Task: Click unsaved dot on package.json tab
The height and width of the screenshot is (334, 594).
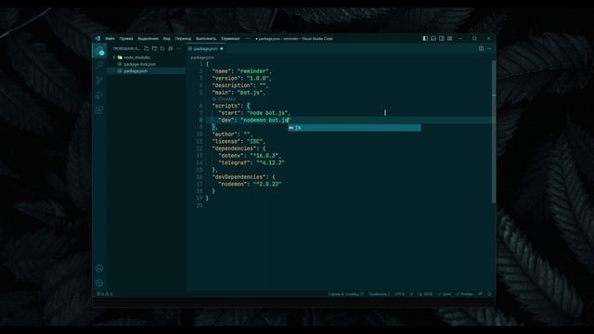Action: [x=222, y=48]
